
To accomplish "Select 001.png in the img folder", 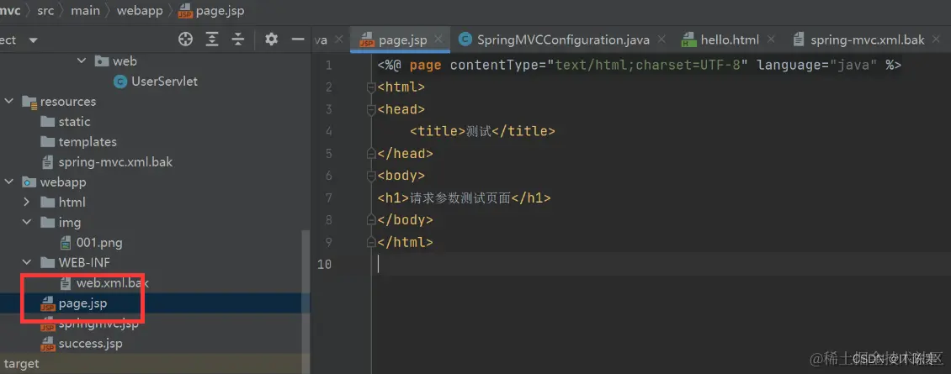I will (x=98, y=243).
